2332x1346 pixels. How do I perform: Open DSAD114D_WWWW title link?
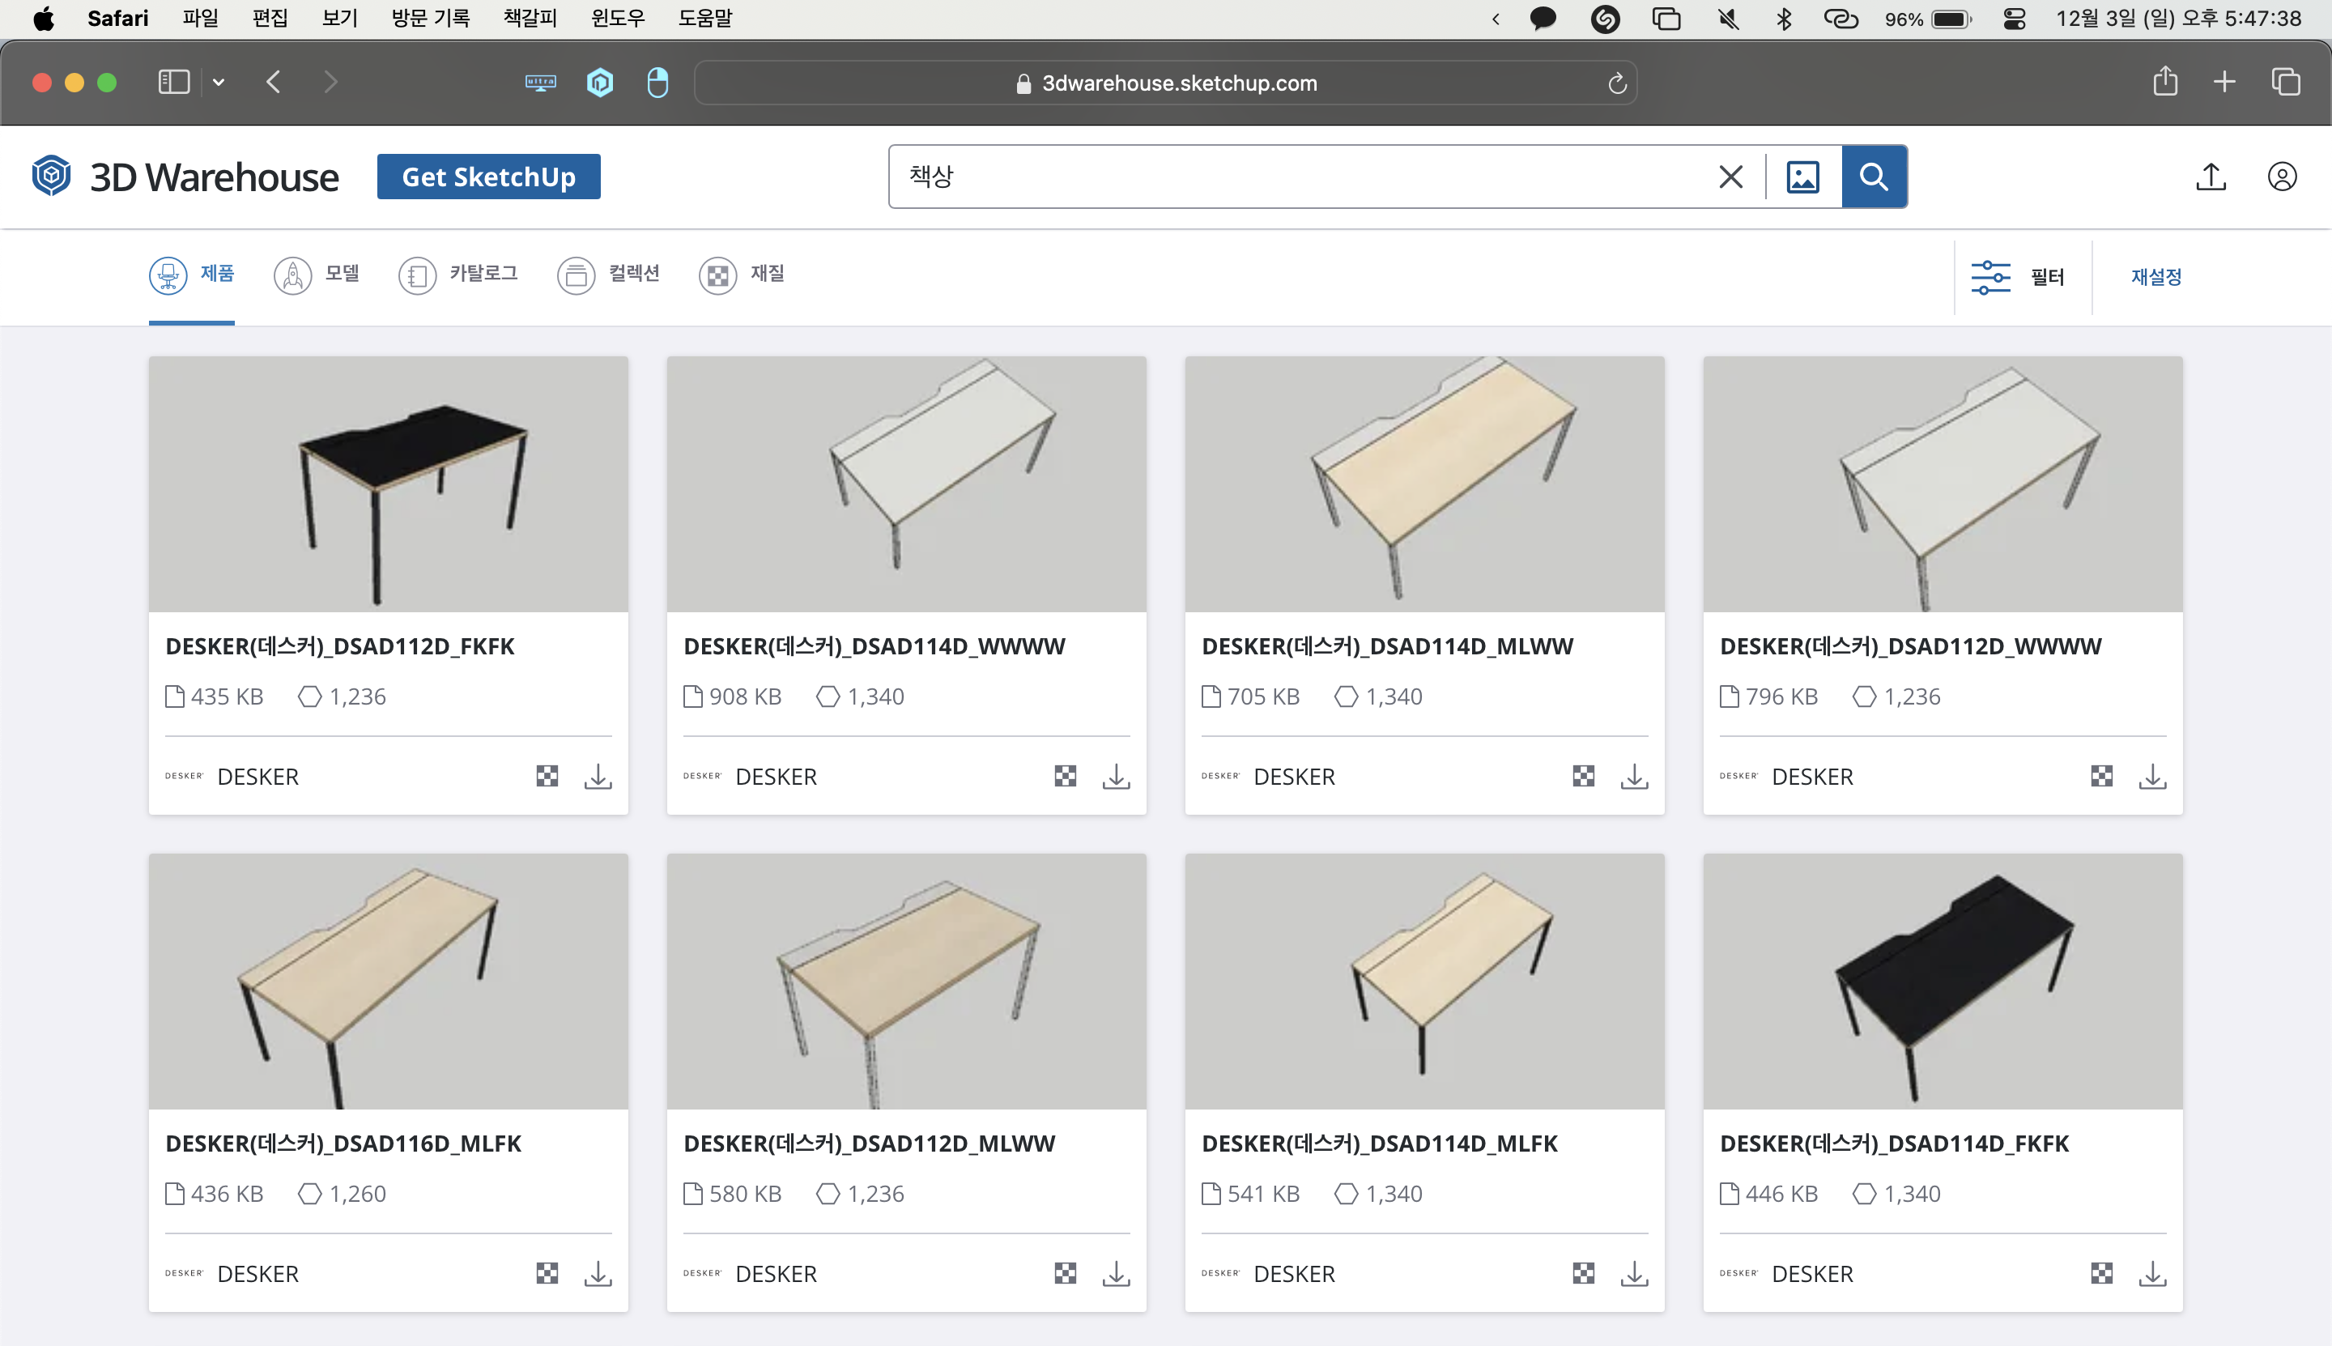click(x=874, y=646)
